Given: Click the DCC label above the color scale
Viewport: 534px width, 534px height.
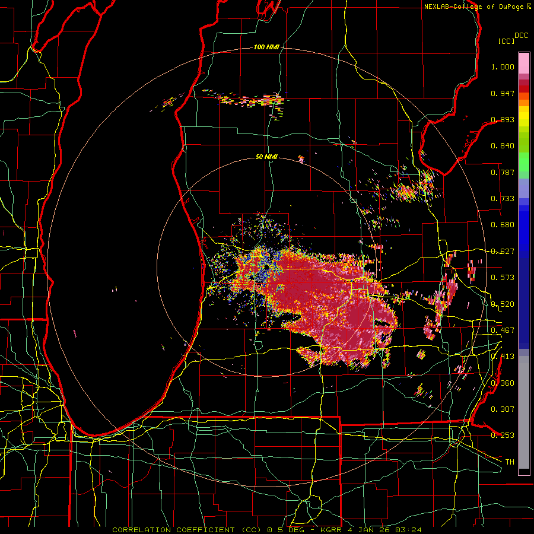Looking at the screenshot, I should 521,36.
